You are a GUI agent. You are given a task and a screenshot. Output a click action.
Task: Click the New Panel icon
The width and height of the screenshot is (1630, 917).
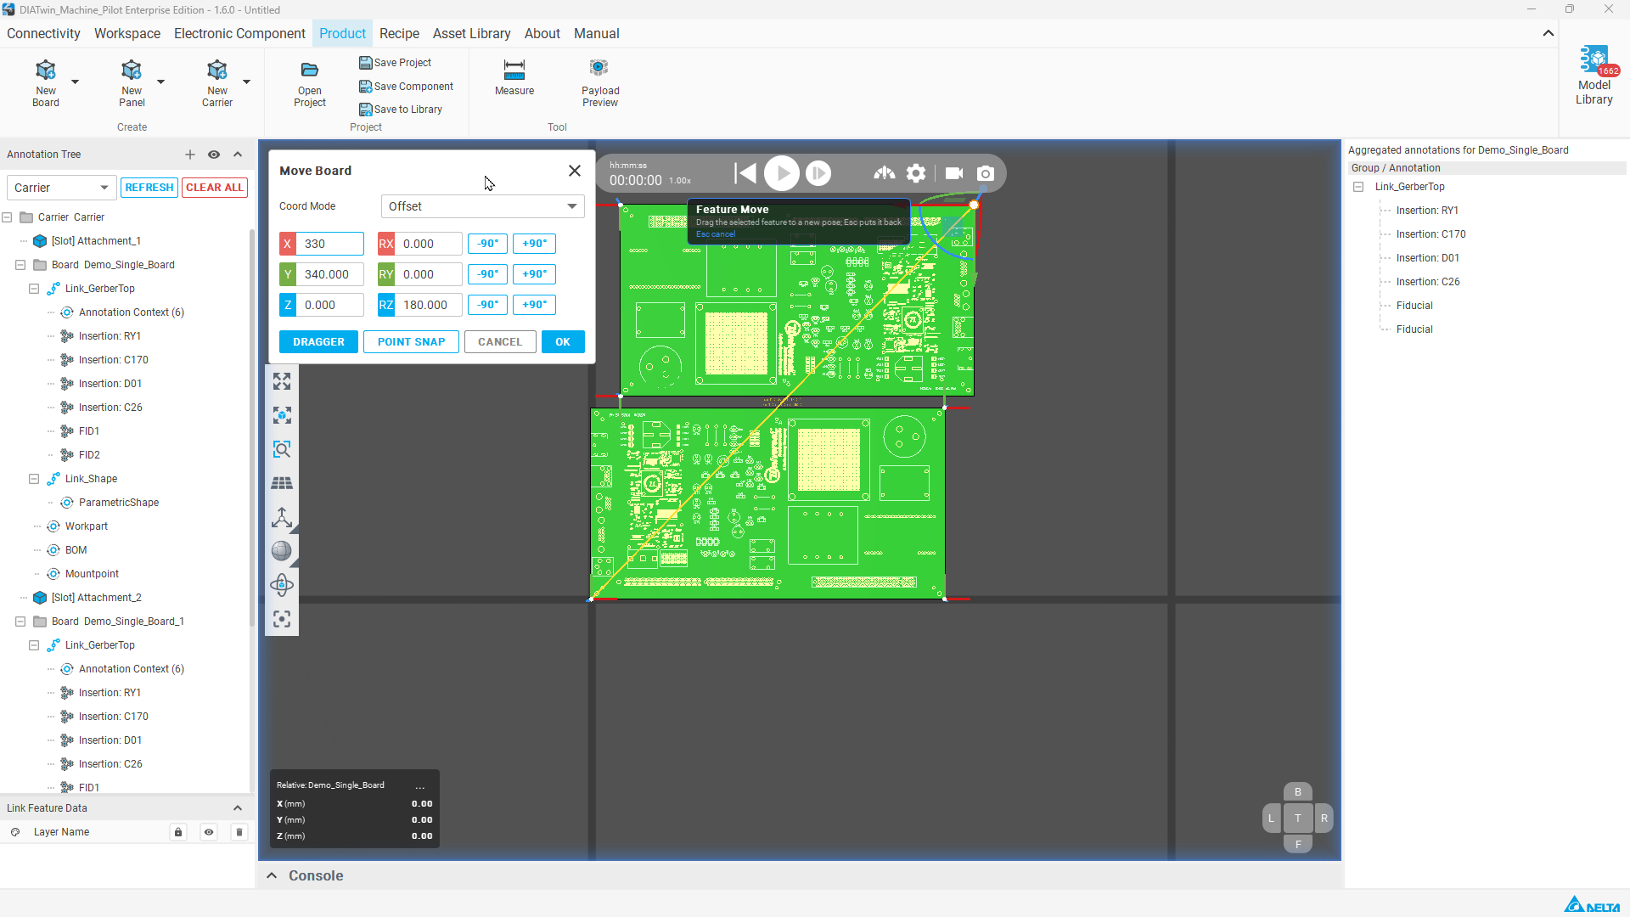(x=132, y=70)
